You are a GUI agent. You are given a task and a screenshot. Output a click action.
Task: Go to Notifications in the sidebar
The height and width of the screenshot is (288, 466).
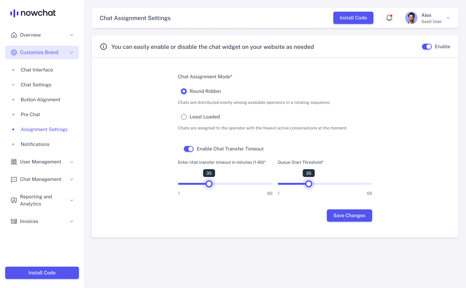(x=35, y=144)
